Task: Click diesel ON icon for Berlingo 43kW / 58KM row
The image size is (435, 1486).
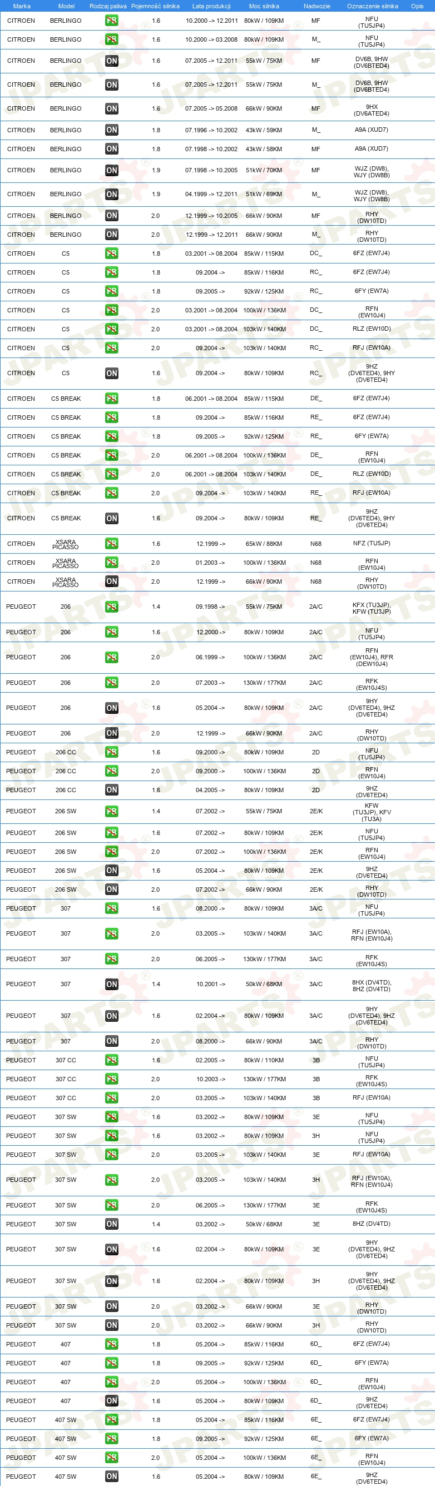Action: click(x=111, y=149)
